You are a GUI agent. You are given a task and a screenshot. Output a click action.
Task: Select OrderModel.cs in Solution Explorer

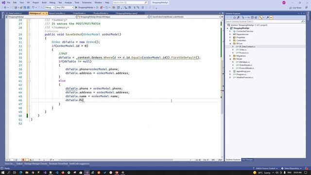pyautogui.click(x=245, y=65)
